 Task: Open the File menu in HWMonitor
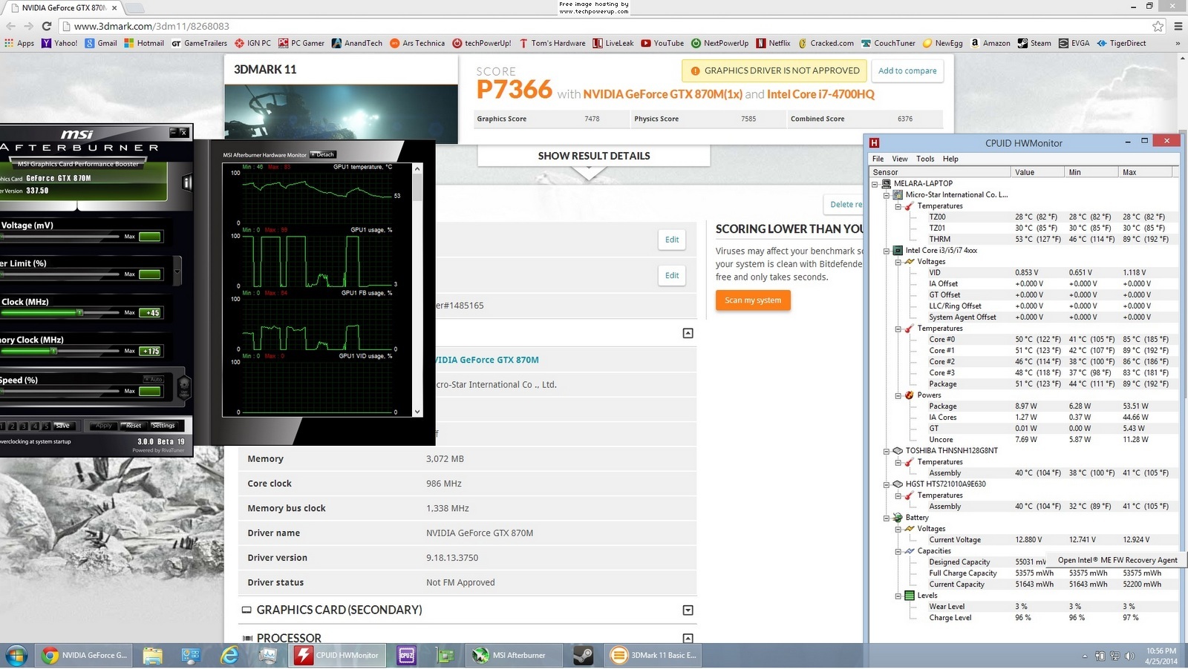878,159
